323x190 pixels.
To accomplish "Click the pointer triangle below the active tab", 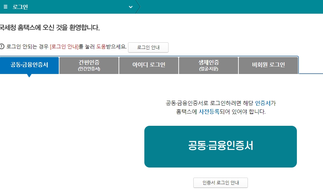I will [29, 75].
